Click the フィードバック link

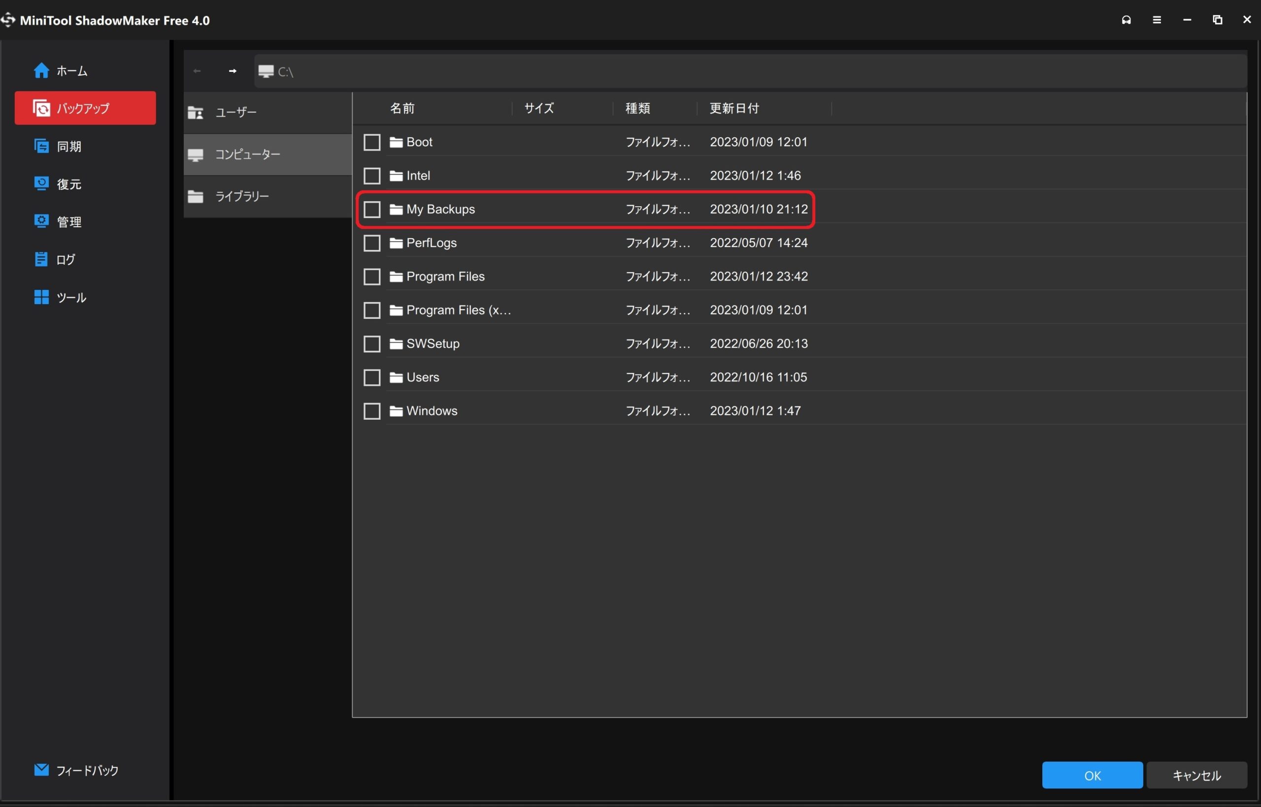[76, 770]
